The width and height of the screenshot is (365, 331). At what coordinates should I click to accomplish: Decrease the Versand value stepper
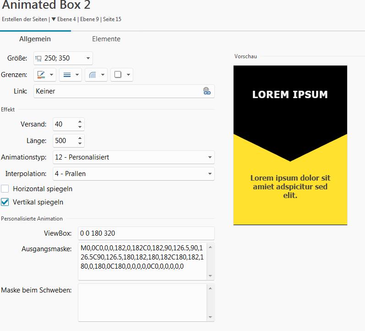[x=80, y=127]
